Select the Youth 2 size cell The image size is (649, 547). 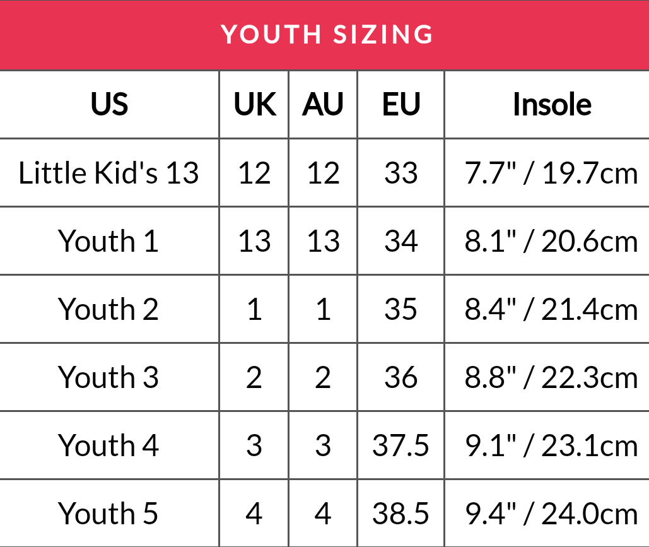pos(109,309)
